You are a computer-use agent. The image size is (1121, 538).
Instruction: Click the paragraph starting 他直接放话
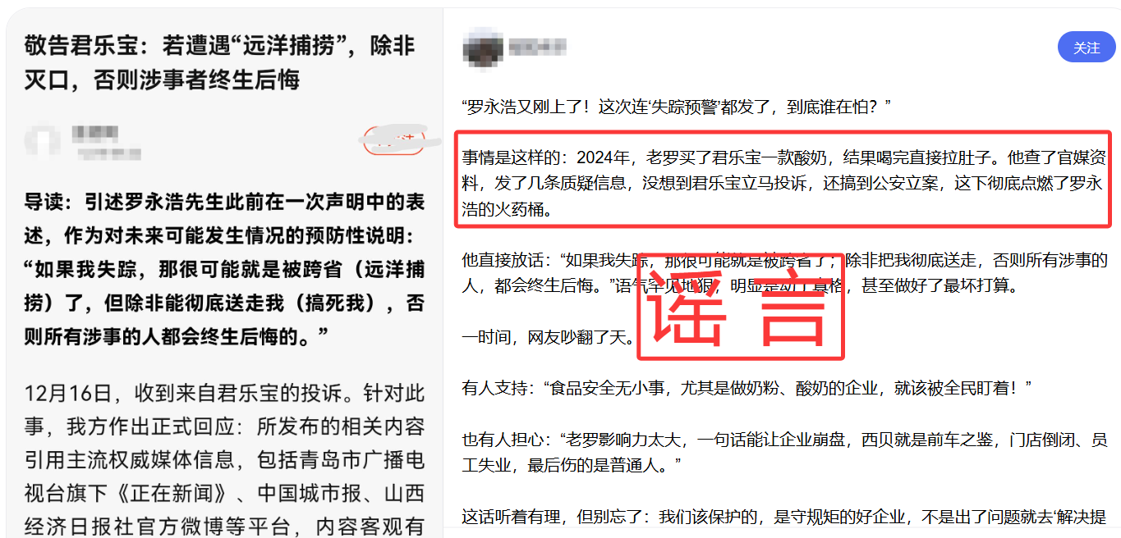784,274
